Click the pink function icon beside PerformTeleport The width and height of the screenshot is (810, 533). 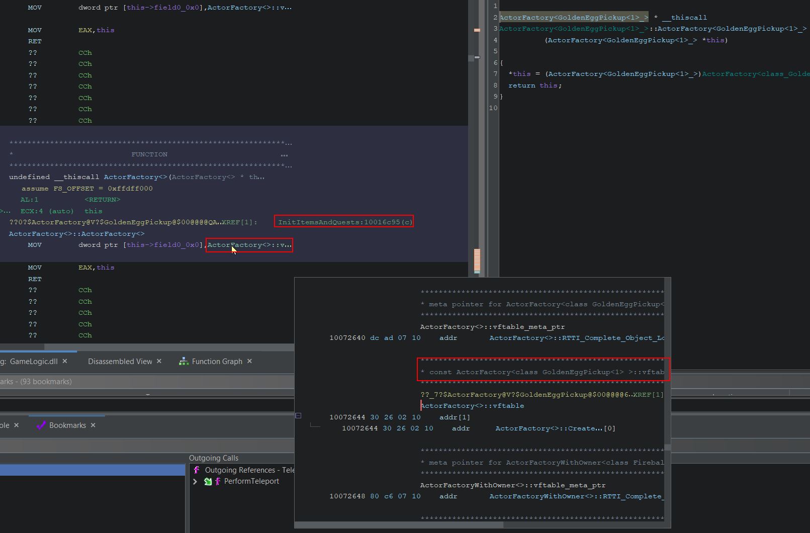pos(218,482)
